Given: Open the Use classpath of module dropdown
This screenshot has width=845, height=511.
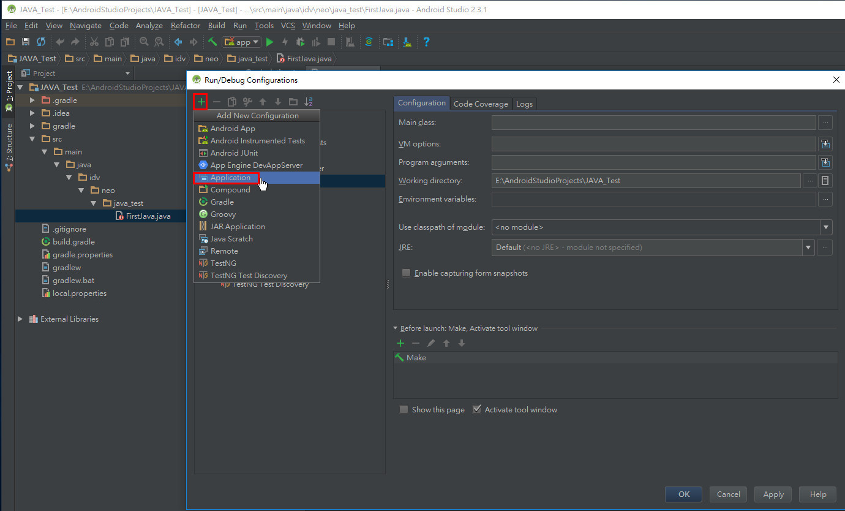Looking at the screenshot, I should point(826,227).
